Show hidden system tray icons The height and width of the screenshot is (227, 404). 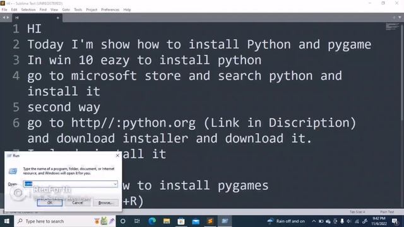click(314, 221)
